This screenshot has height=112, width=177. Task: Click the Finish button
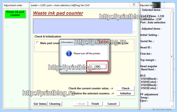95,104
